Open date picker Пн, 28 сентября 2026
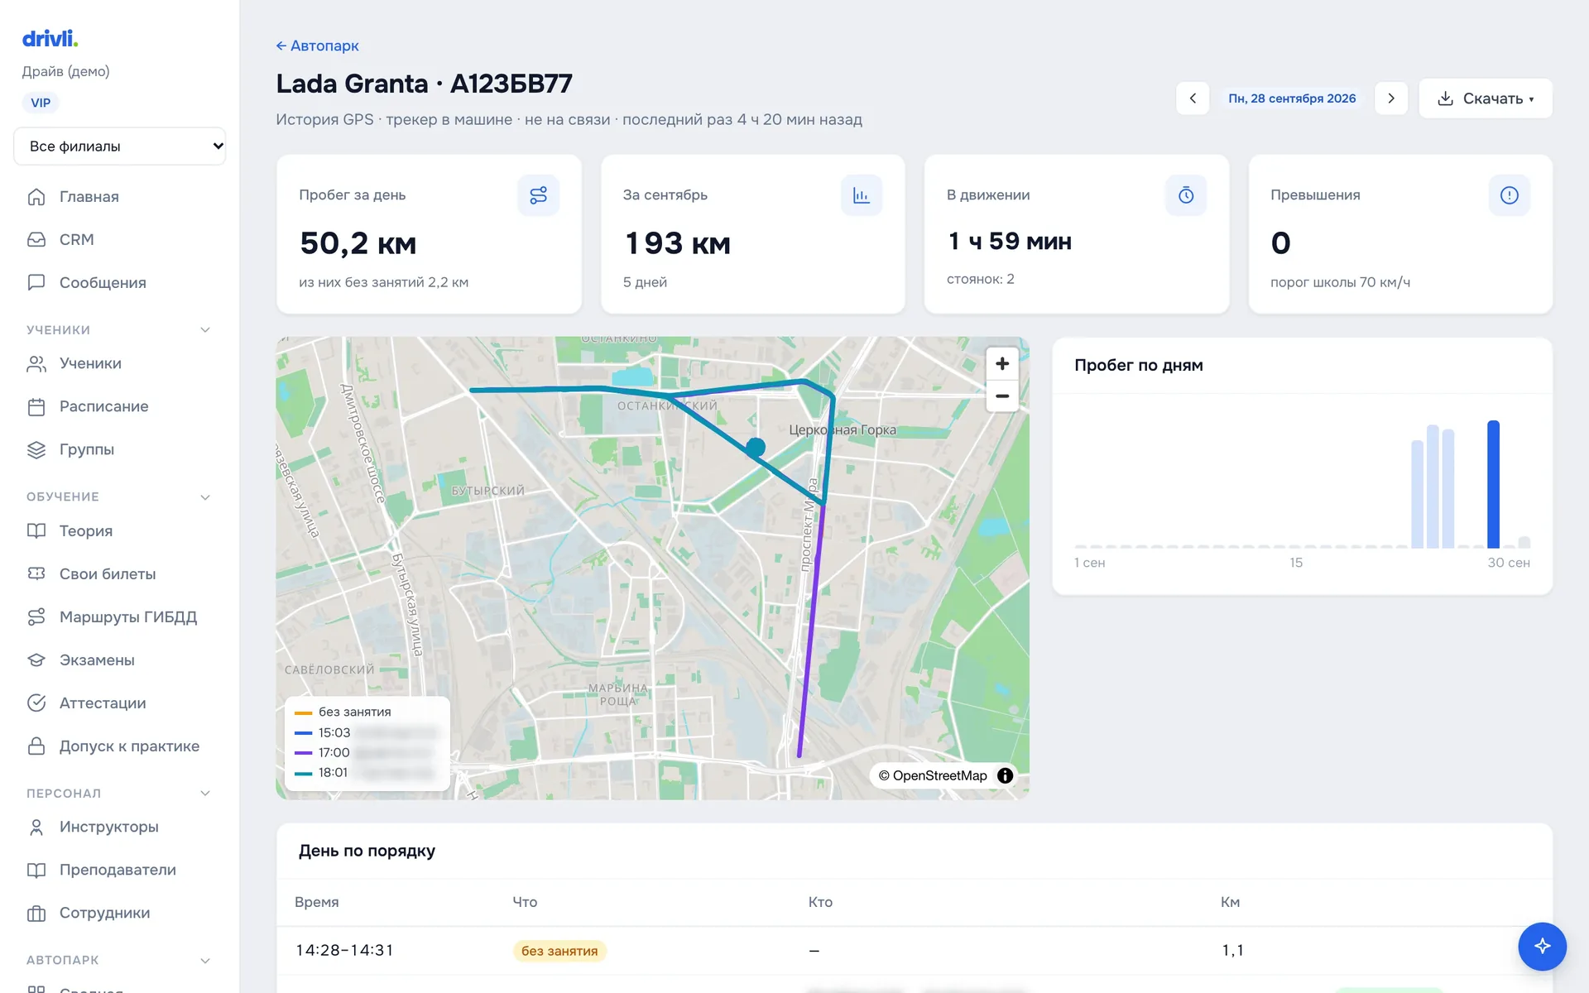Image resolution: width=1589 pixels, height=993 pixels. pos(1292,98)
